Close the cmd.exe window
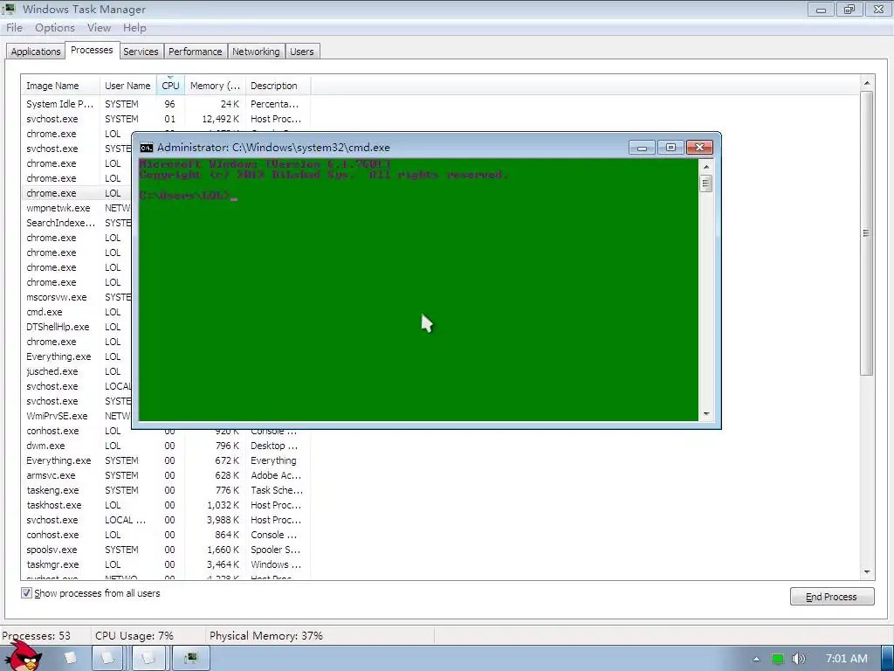This screenshot has height=671, width=894. [699, 148]
